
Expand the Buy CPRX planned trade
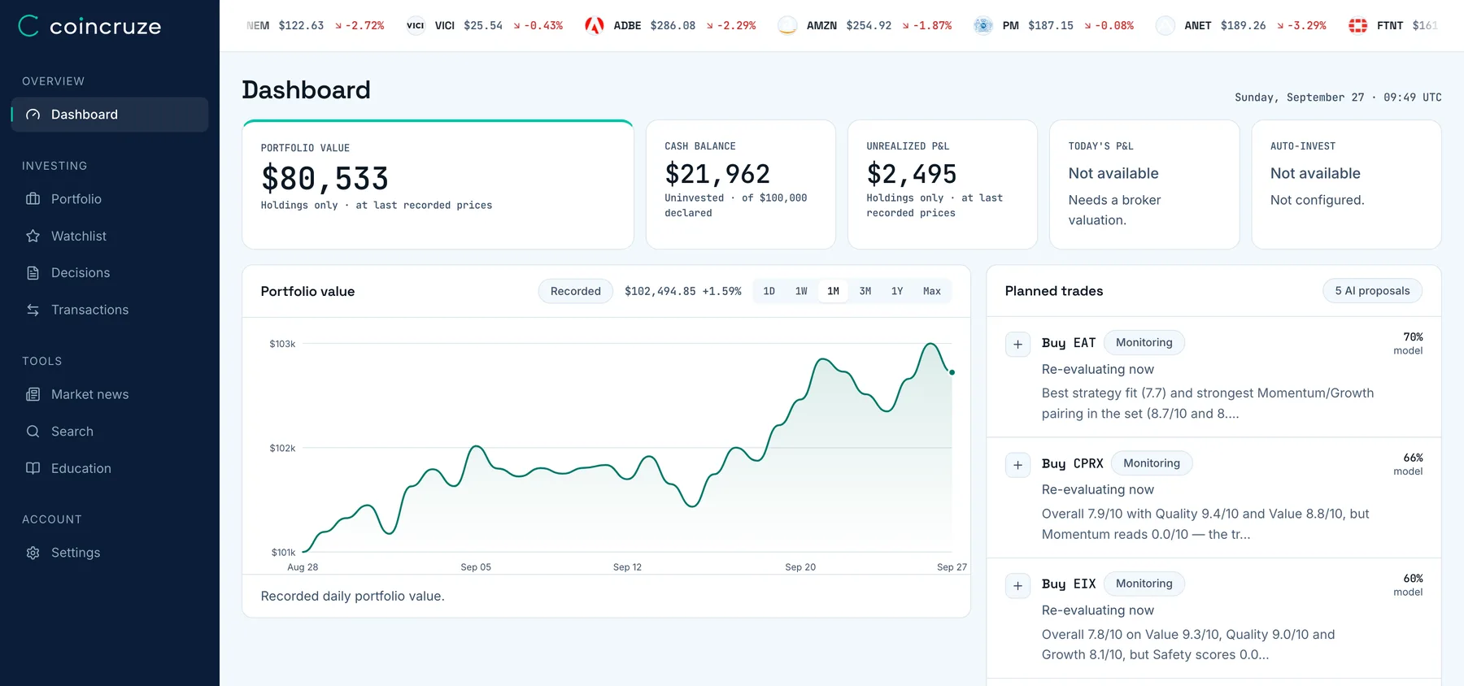point(1017,465)
